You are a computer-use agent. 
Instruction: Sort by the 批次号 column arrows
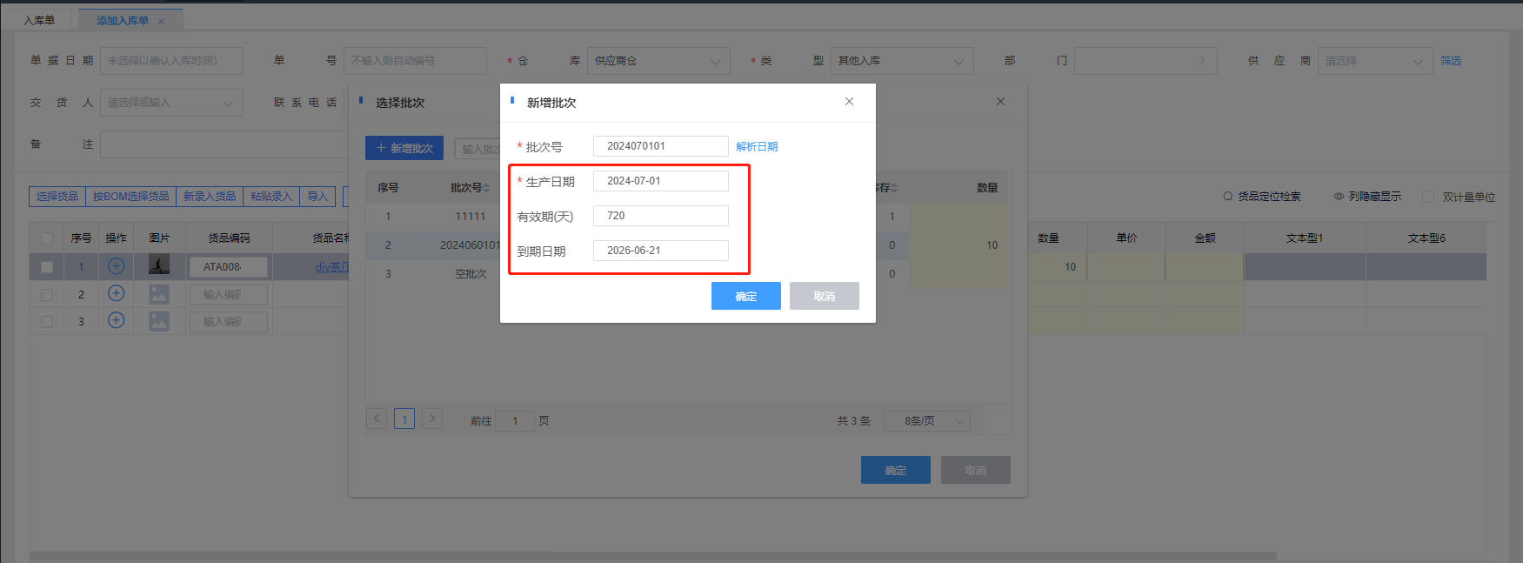[x=486, y=188]
